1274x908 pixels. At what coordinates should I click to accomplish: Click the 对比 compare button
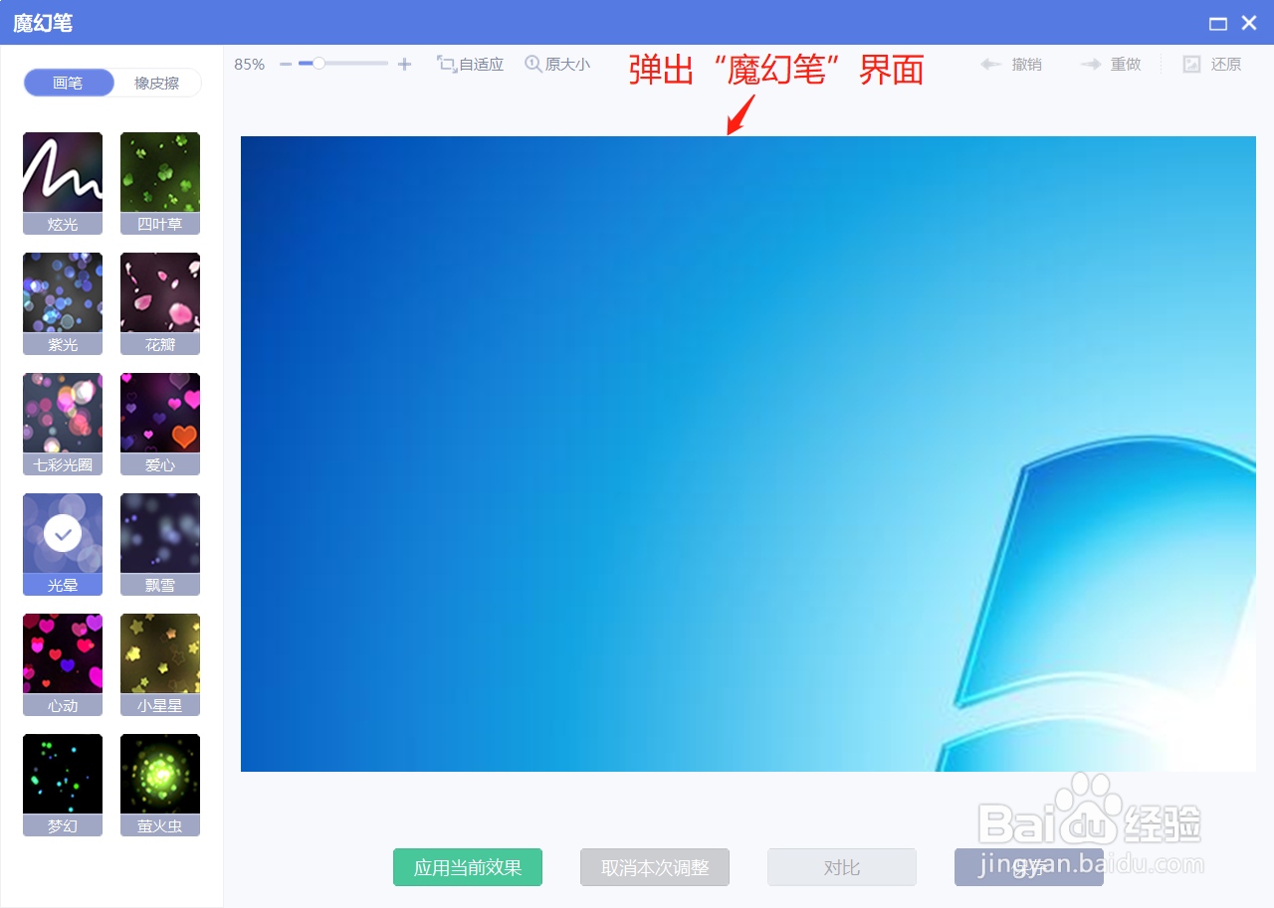[842, 867]
